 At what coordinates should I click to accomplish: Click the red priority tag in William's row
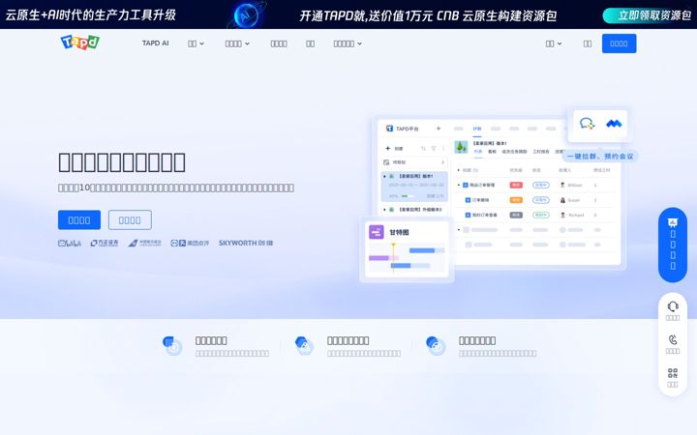pyautogui.click(x=516, y=185)
